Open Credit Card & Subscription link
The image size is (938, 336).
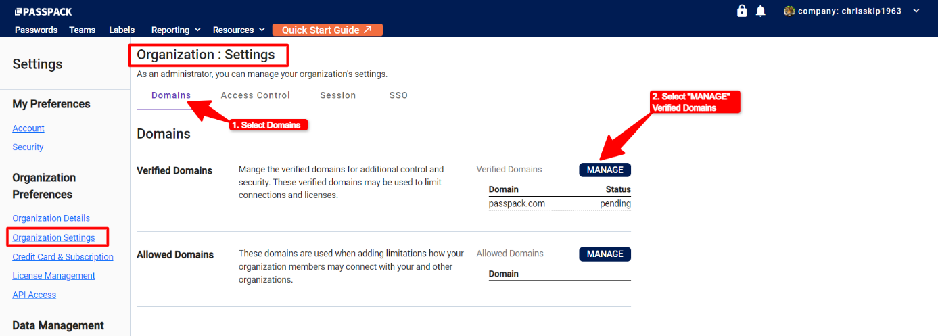(x=63, y=257)
